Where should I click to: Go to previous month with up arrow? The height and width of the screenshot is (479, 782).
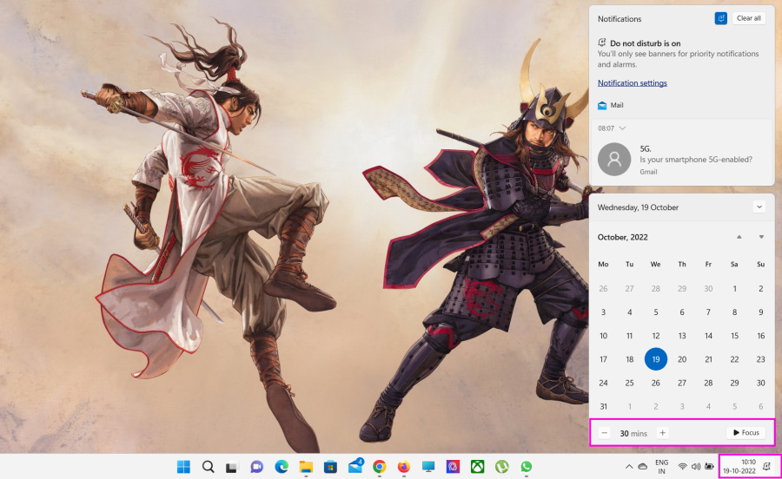tap(739, 237)
